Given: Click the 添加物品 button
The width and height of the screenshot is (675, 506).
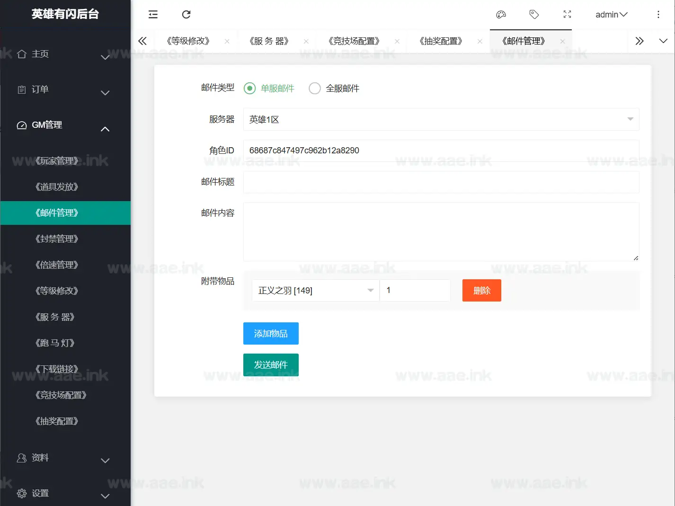Looking at the screenshot, I should 271,334.
